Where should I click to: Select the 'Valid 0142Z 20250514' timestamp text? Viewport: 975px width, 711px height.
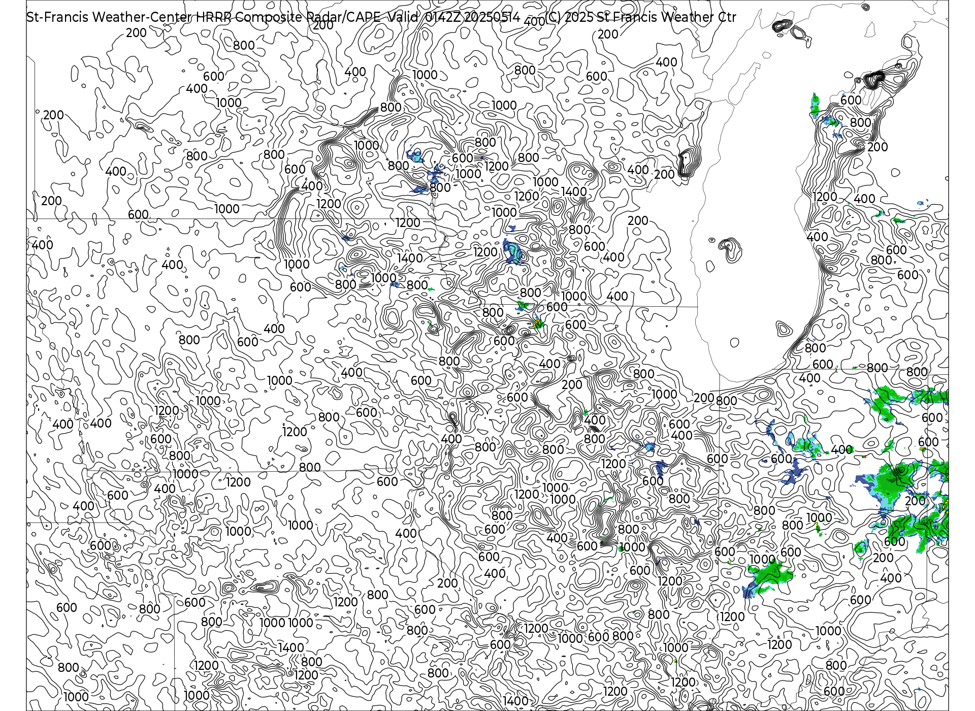453,17
